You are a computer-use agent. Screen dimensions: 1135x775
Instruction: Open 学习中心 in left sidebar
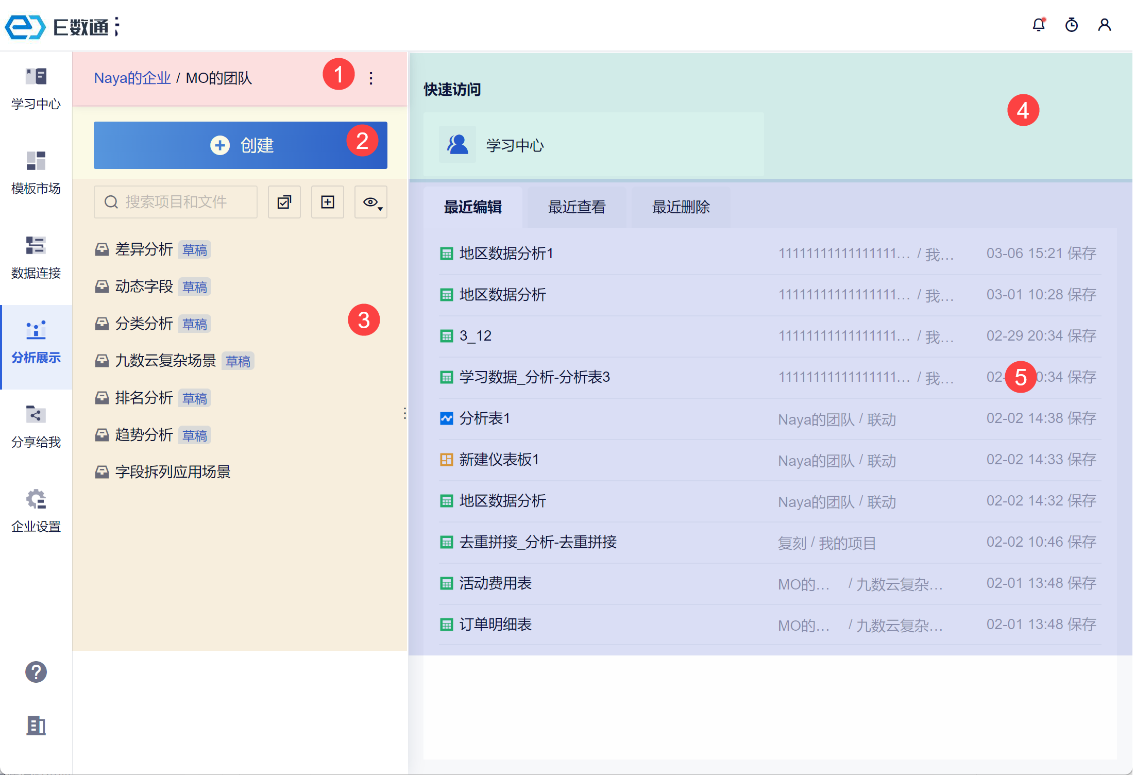(x=36, y=89)
